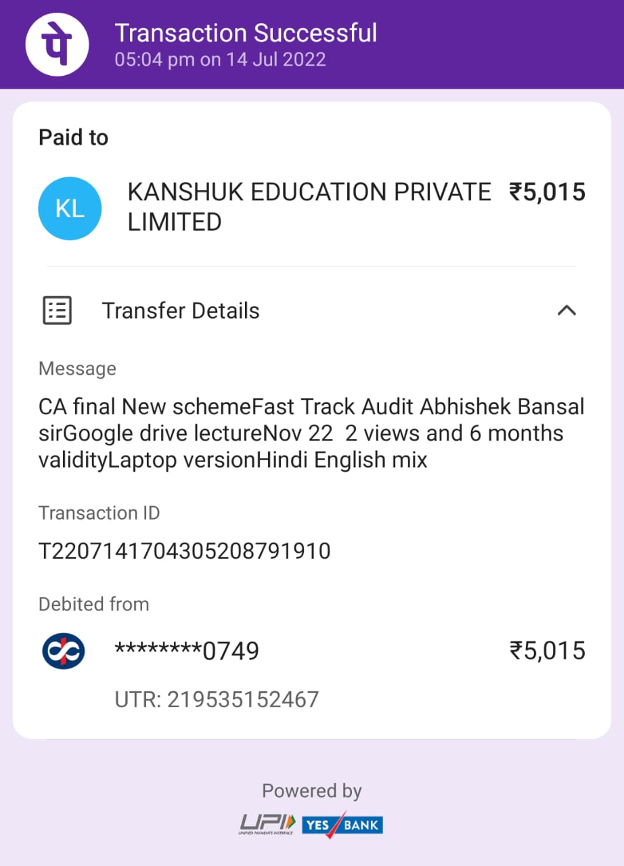Click the KL recipient avatar
This screenshot has width=624, height=866.
pos(70,208)
